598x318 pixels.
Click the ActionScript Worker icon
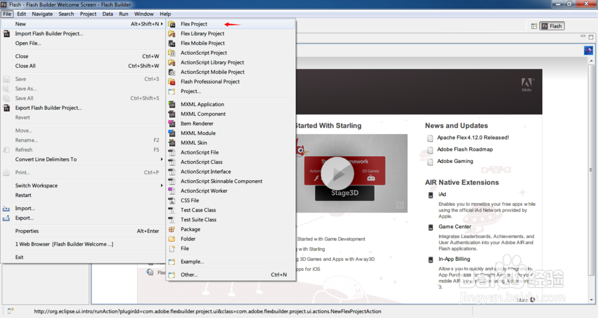pos(172,190)
